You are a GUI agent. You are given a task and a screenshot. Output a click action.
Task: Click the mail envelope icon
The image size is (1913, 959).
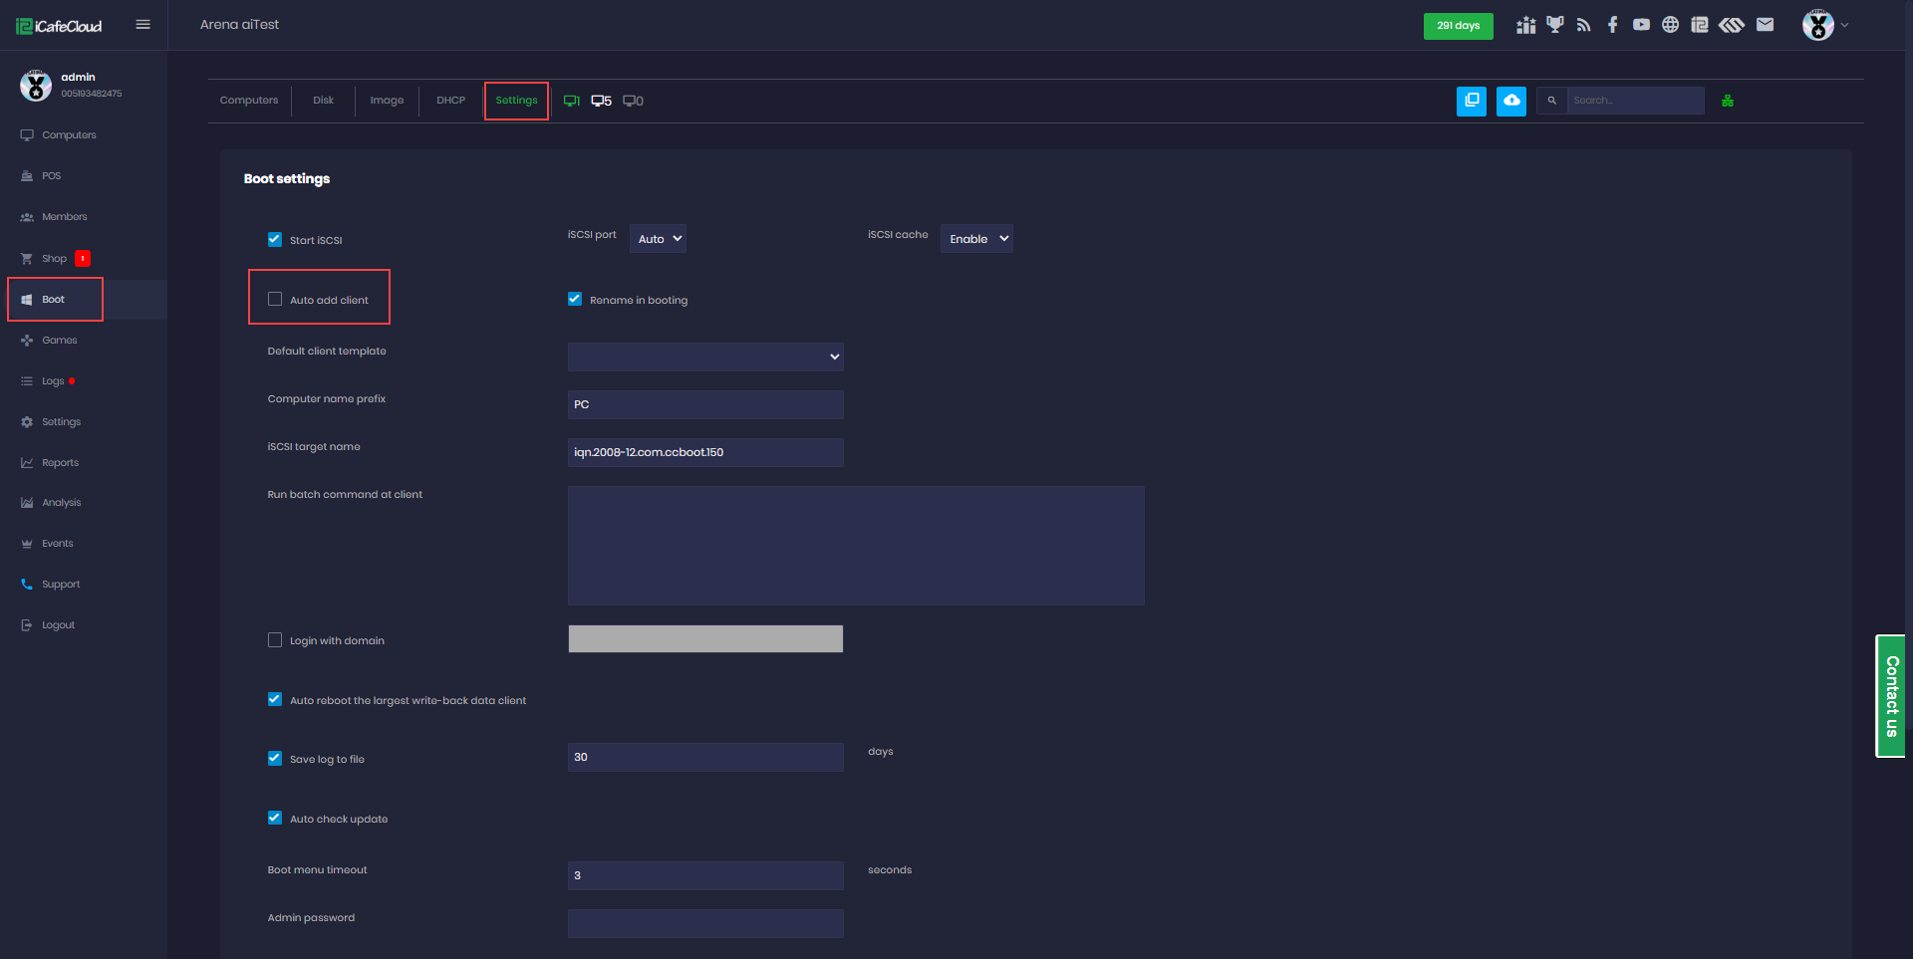pos(1765,25)
